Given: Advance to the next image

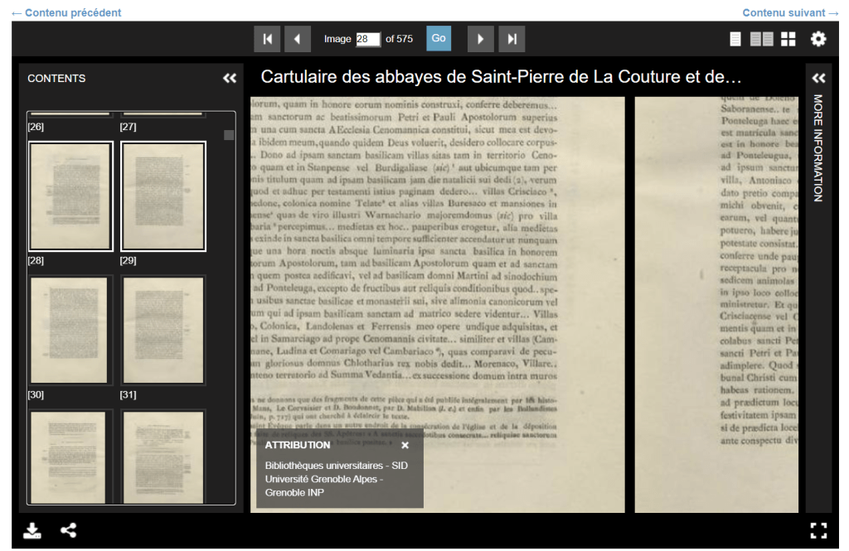Looking at the screenshot, I should coord(480,39).
